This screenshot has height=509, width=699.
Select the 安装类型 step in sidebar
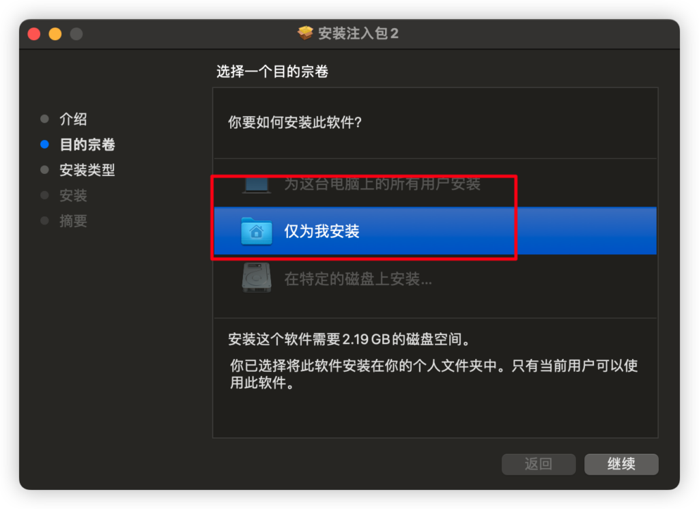click(87, 170)
